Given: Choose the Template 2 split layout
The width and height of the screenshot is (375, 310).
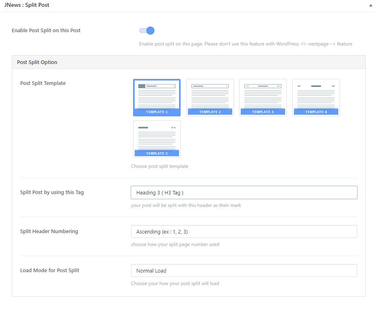Looking at the screenshot, I should (x=210, y=97).
